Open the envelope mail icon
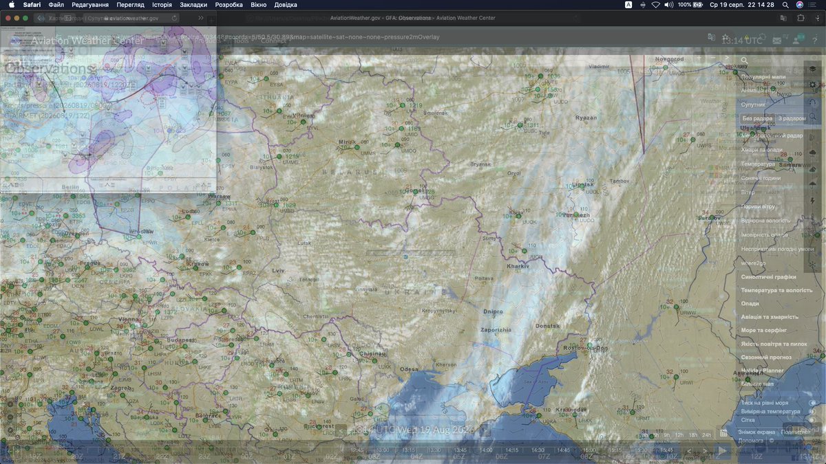Viewport: 826px width, 464px height. 776,41
